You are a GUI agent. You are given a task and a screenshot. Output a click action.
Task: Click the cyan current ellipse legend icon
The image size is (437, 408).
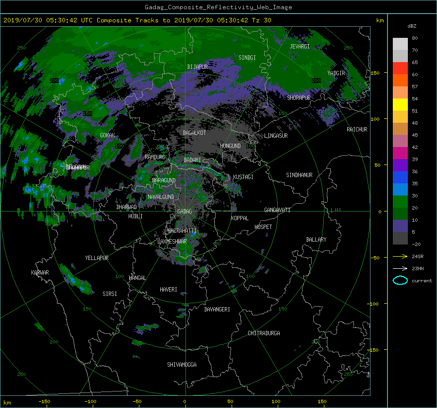click(400, 280)
